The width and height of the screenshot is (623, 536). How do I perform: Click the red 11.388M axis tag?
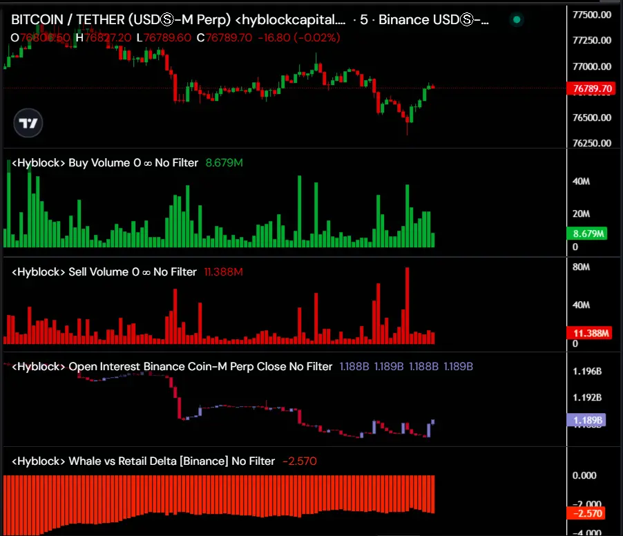(590, 333)
